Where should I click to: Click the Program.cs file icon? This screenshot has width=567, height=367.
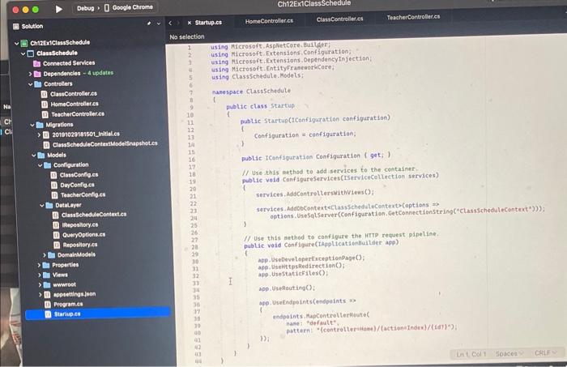[x=48, y=305]
